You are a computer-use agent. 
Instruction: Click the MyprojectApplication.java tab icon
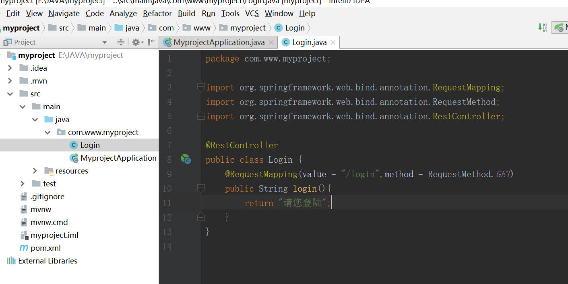tap(167, 42)
